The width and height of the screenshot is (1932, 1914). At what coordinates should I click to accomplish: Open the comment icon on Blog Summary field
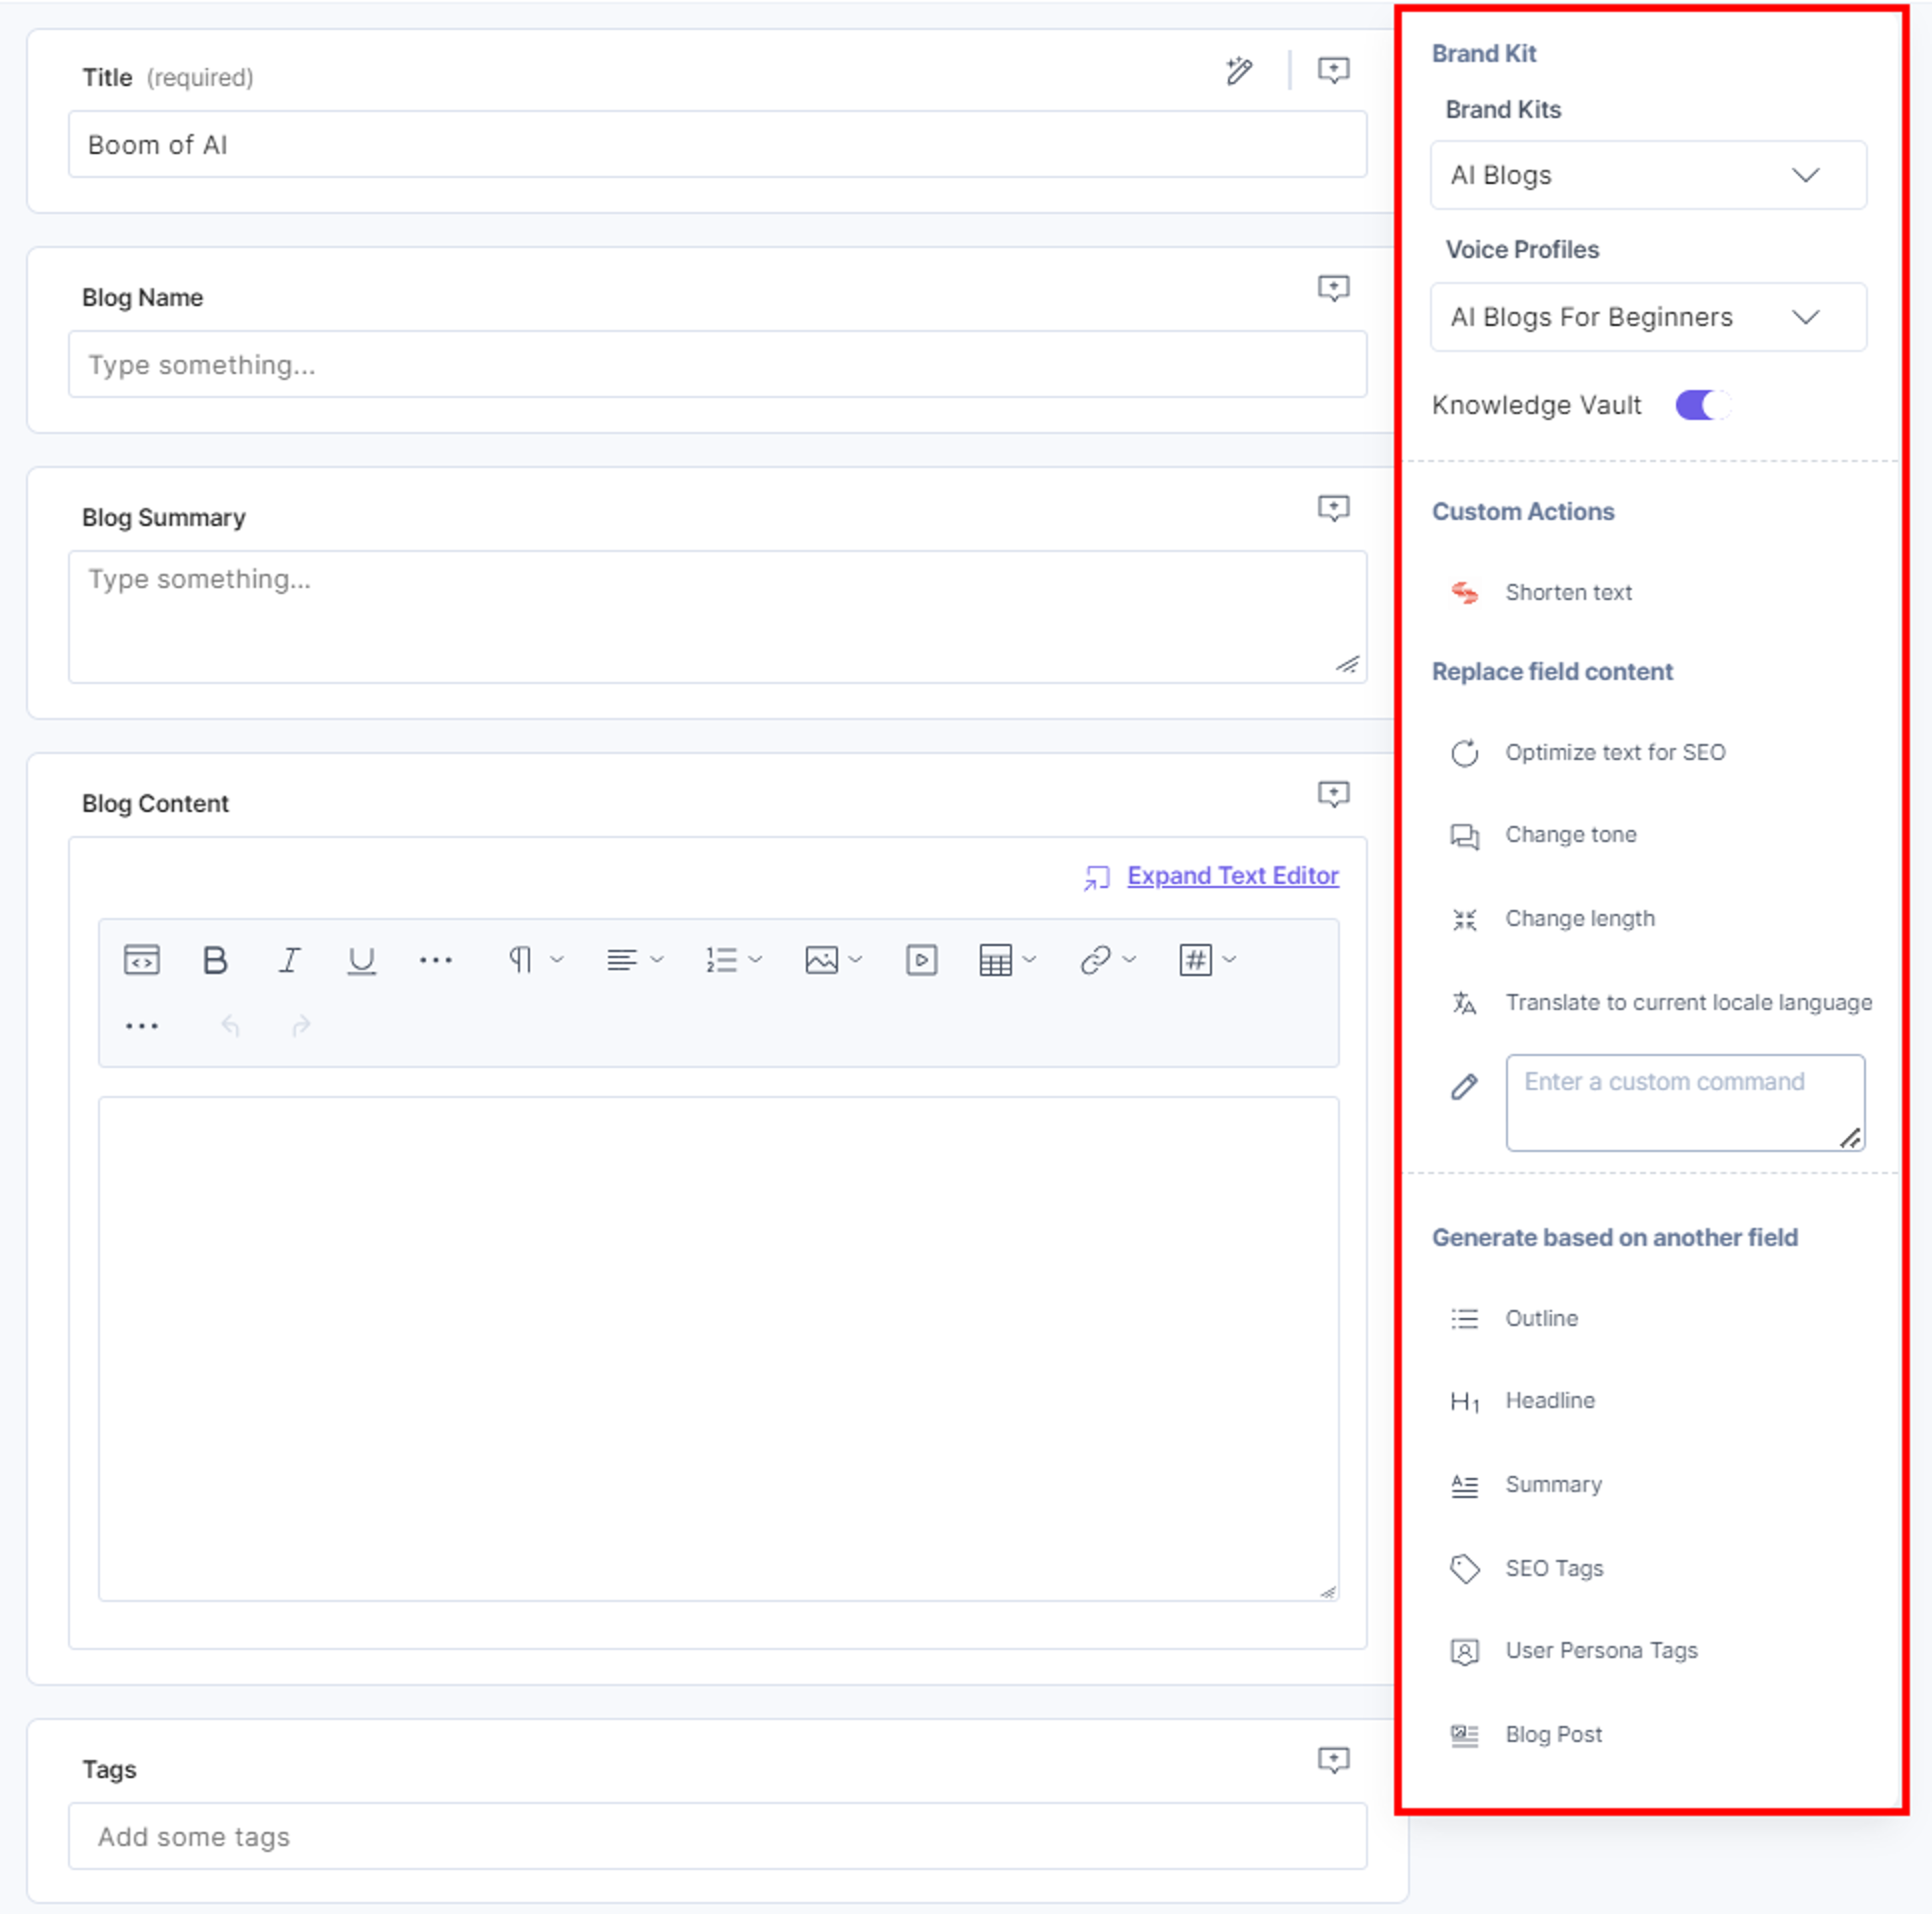[x=1333, y=508]
